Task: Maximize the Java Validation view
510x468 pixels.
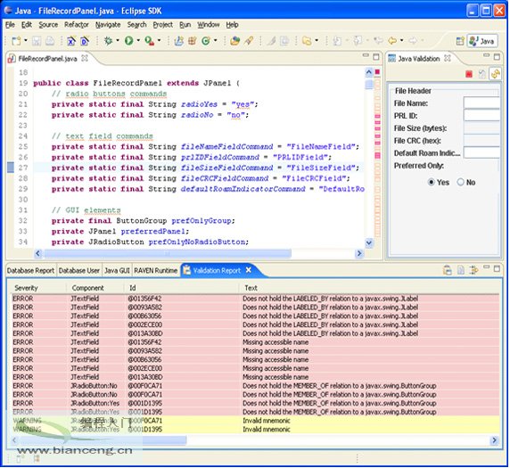Action: [x=497, y=57]
